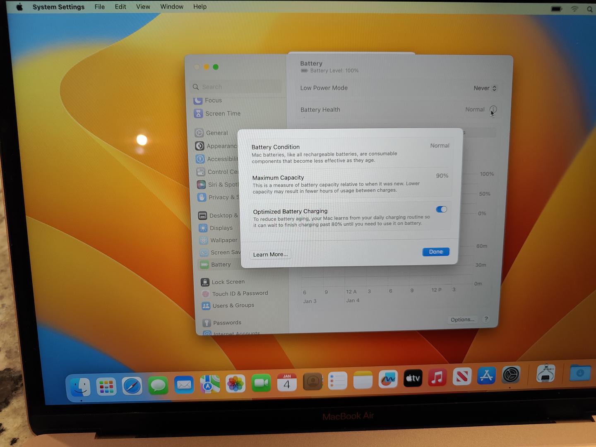Select Privacy & Security in sidebar
Viewport: 596px width, 447px height.
[219, 197]
